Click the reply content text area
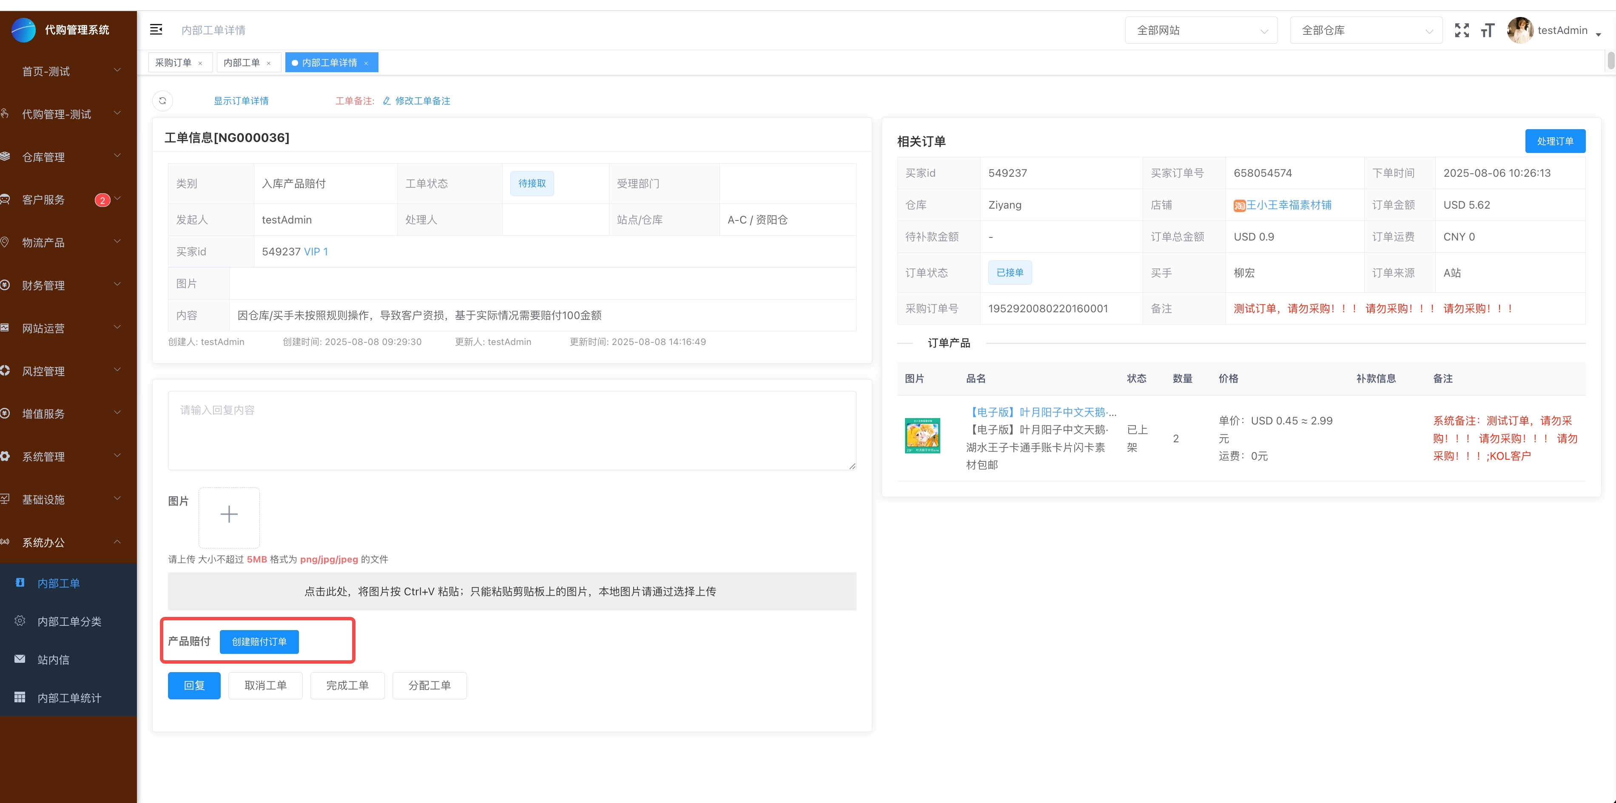This screenshot has height=803, width=1616. coord(511,431)
